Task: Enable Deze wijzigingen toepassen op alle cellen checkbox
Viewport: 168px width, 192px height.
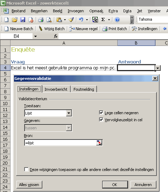Action: (26, 170)
